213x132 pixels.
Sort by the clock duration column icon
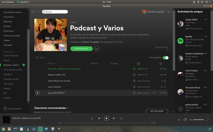coord(161,63)
